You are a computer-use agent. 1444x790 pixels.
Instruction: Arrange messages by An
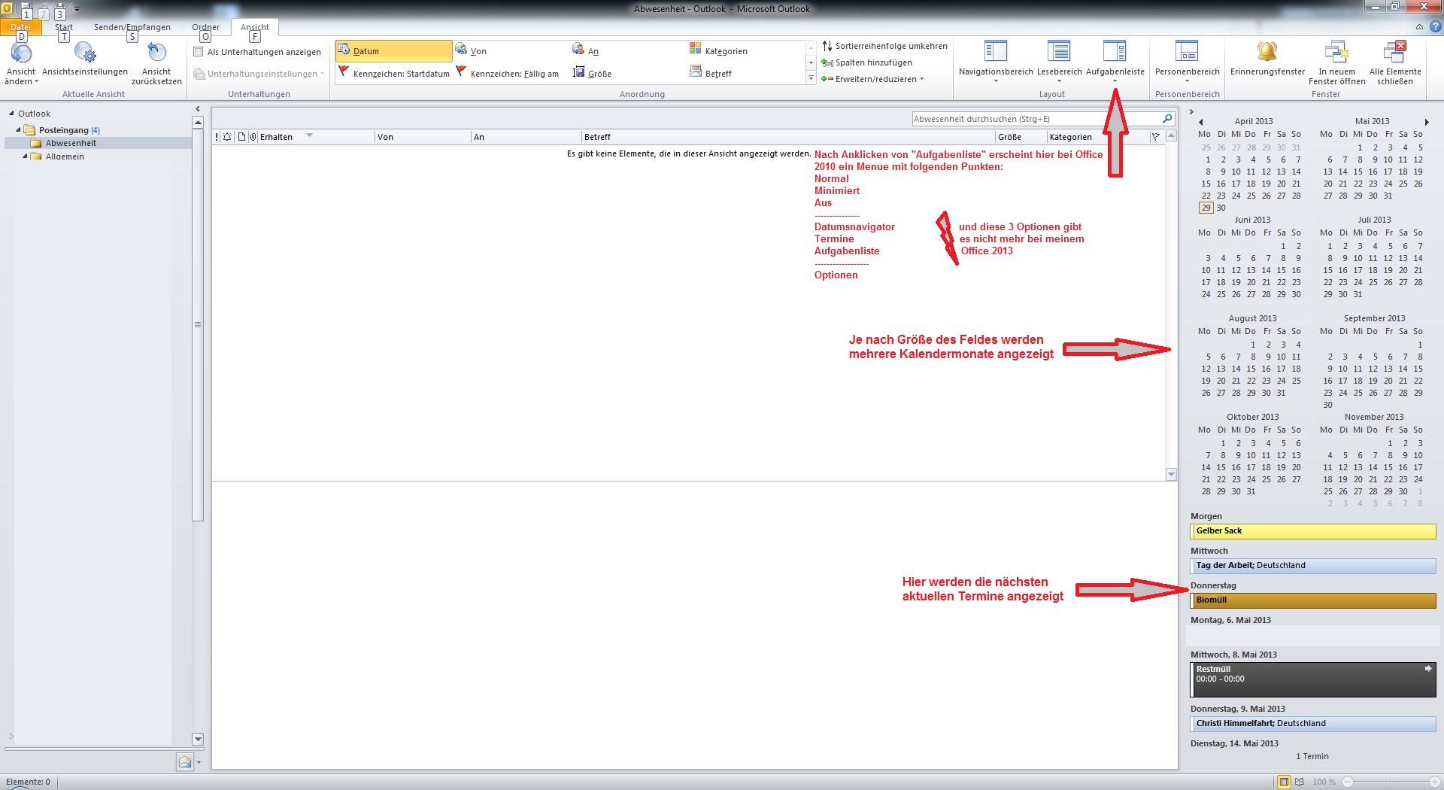pyautogui.click(x=586, y=51)
